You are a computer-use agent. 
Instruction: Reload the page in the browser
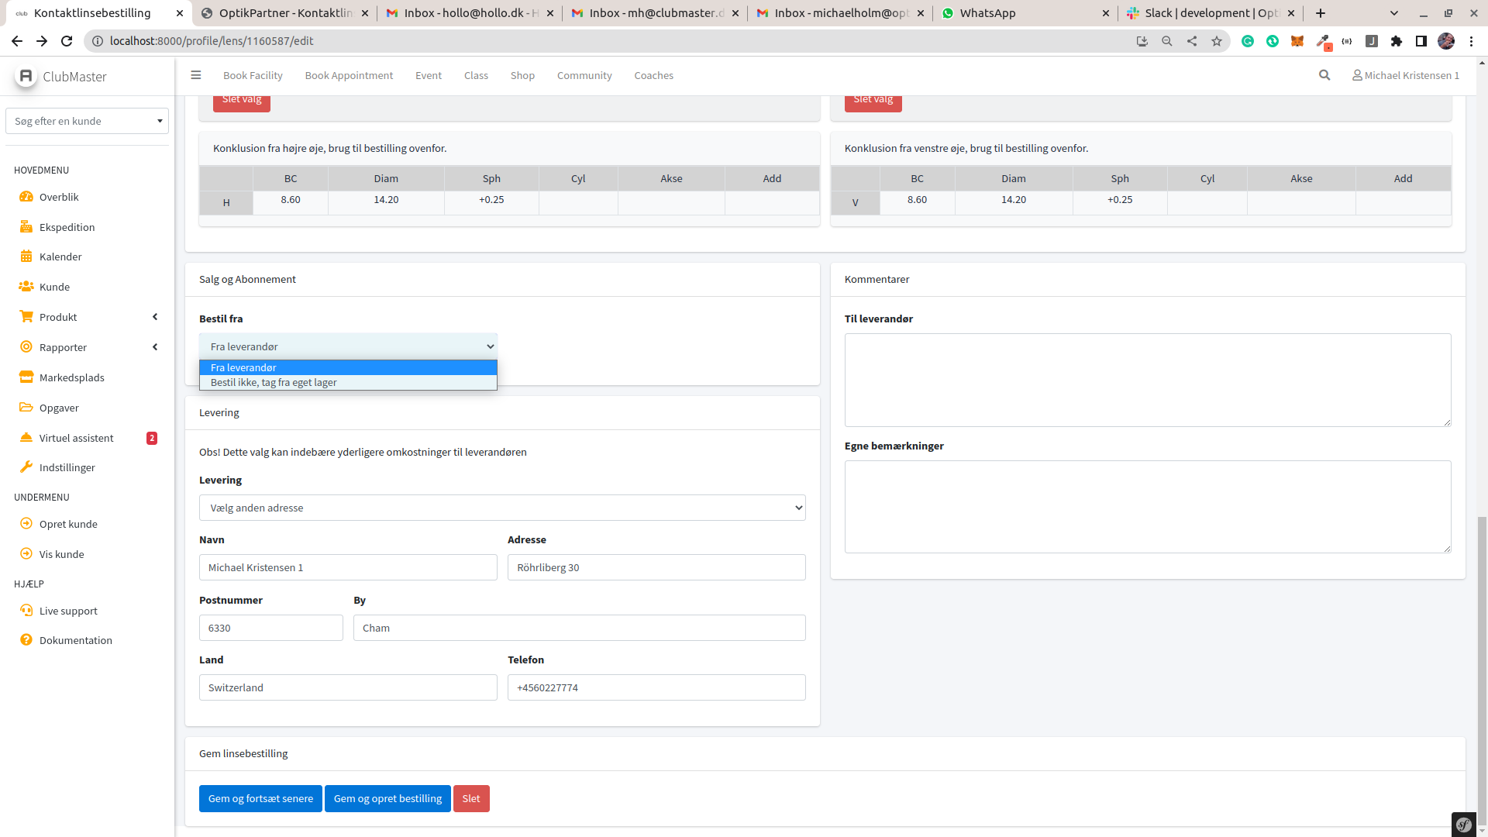pos(67,41)
